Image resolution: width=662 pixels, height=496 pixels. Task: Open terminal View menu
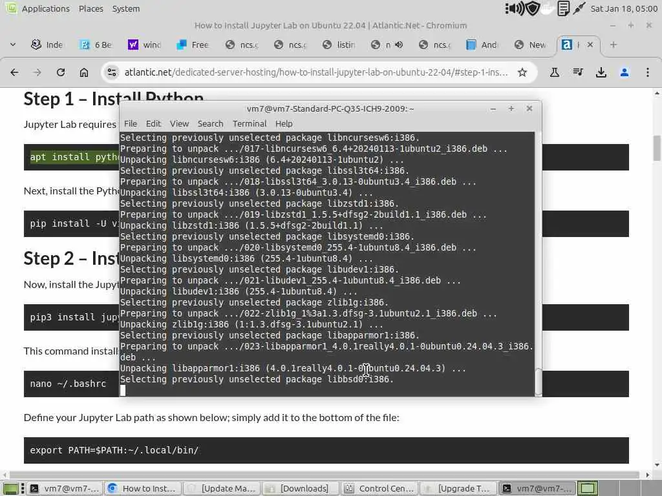[179, 123]
